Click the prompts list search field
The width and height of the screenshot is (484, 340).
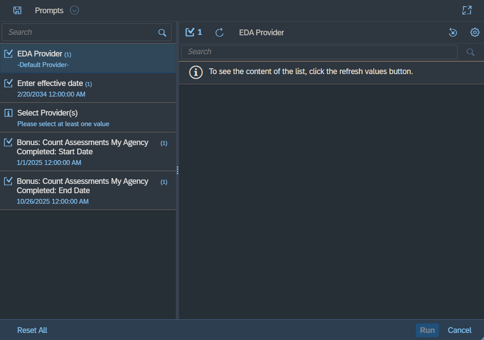[82, 33]
